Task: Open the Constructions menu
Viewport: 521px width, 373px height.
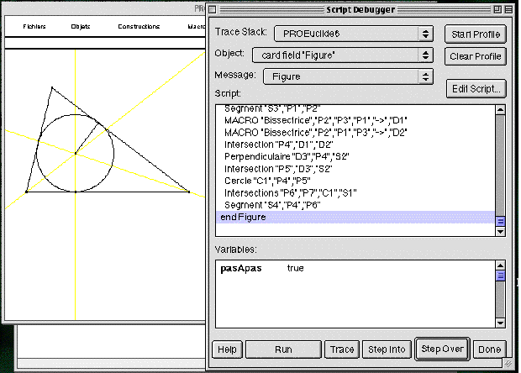Action: (139, 27)
